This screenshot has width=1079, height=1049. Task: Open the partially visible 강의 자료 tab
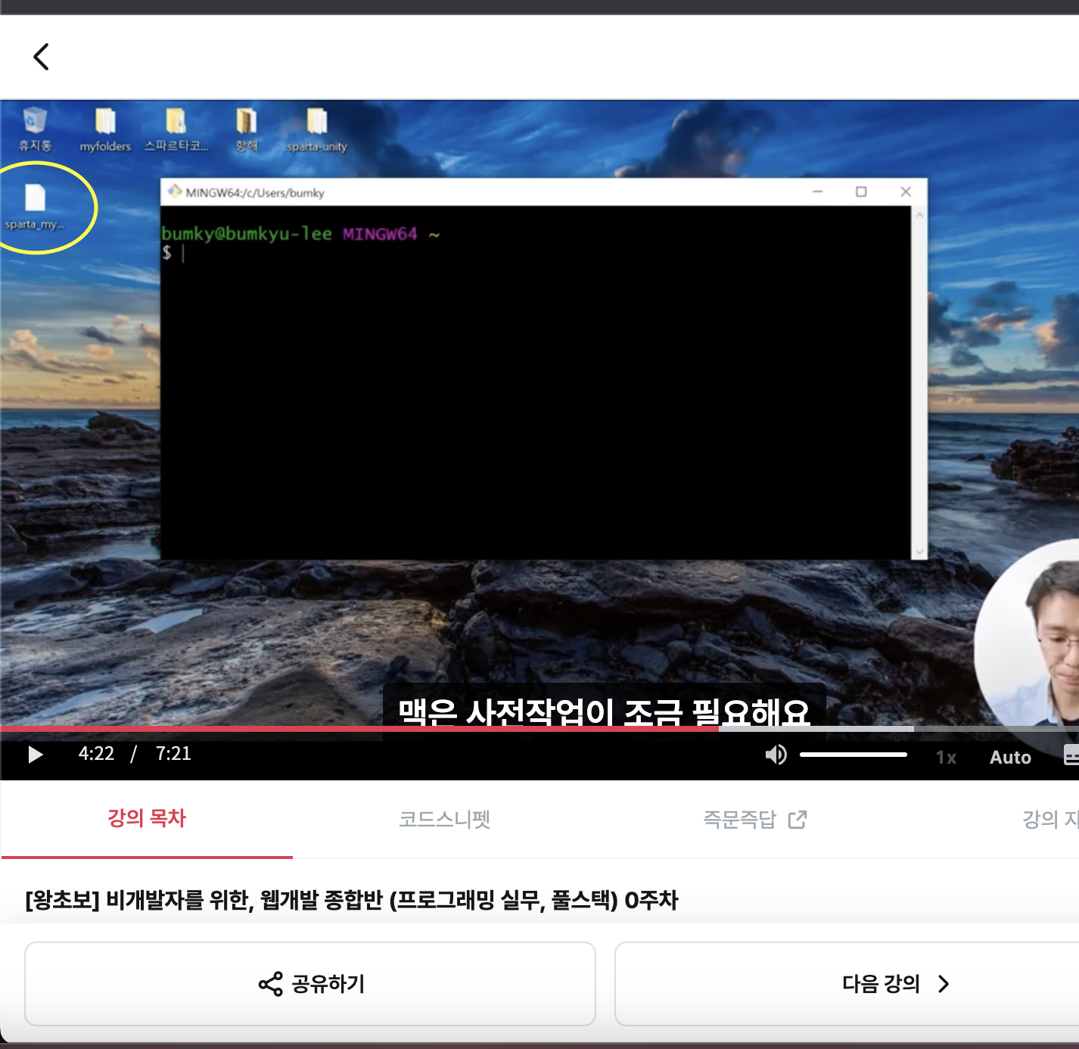[1050, 819]
